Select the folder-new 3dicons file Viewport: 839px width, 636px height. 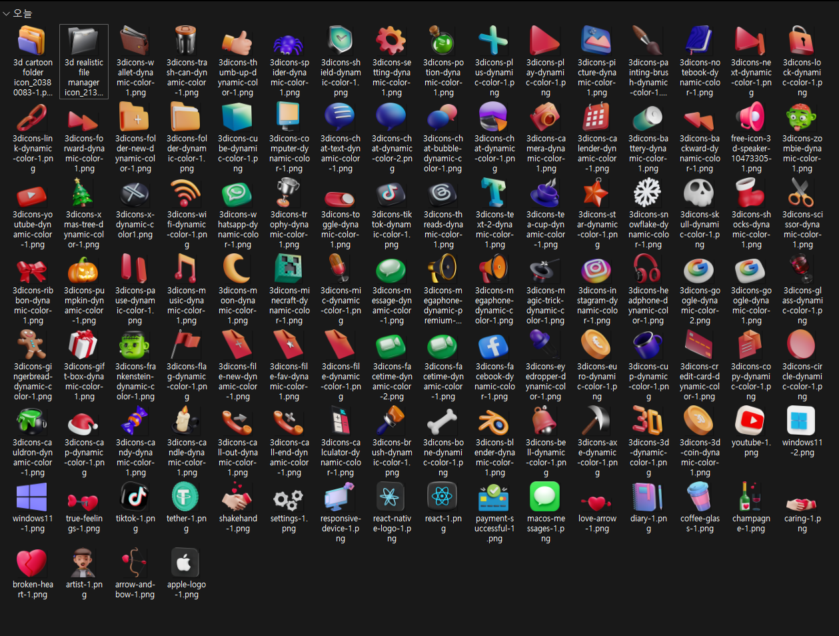tap(135, 137)
